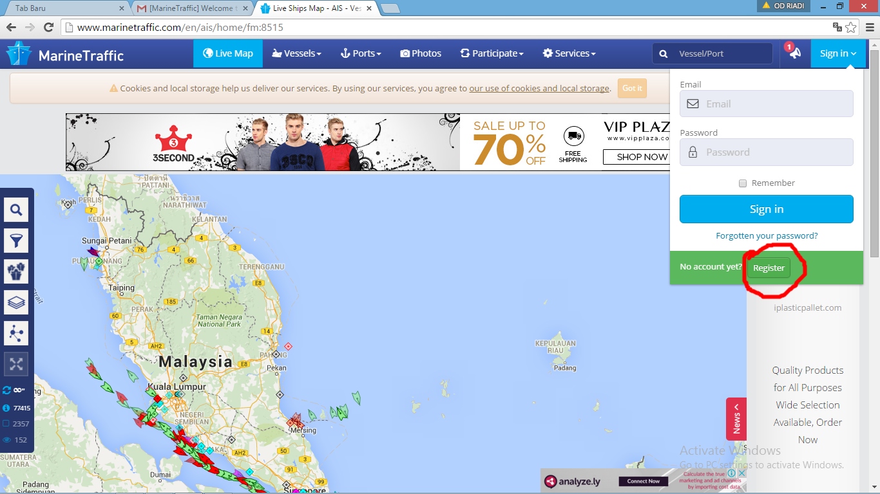Open the map search magnifier tool
The height and width of the screenshot is (494, 880).
tap(16, 210)
